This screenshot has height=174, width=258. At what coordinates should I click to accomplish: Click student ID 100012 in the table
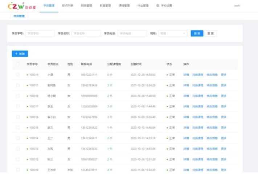(34, 159)
